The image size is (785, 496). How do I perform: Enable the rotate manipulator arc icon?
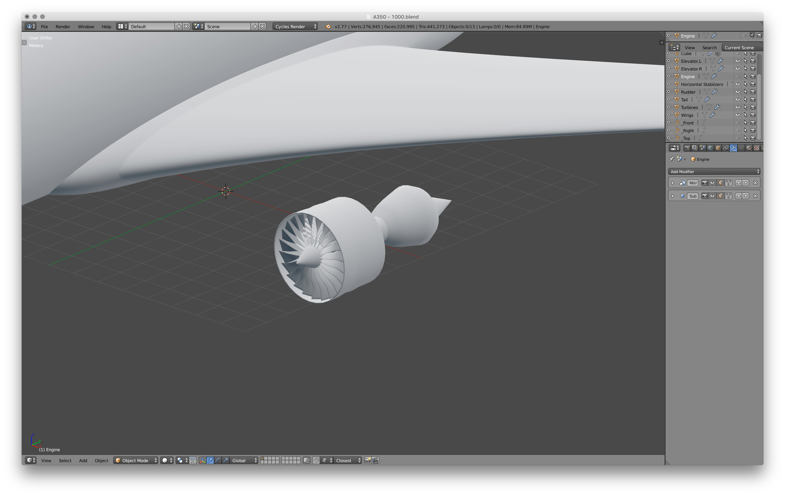(218, 460)
